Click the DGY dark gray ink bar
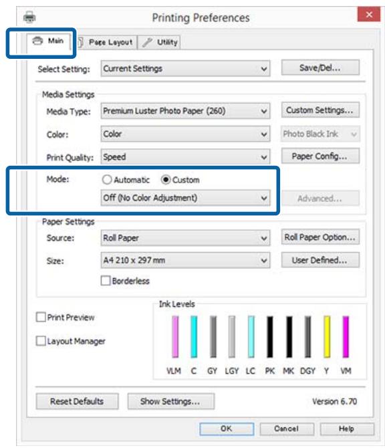This screenshot has width=385, height=448. pyautogui.click(x=307, y=336)
